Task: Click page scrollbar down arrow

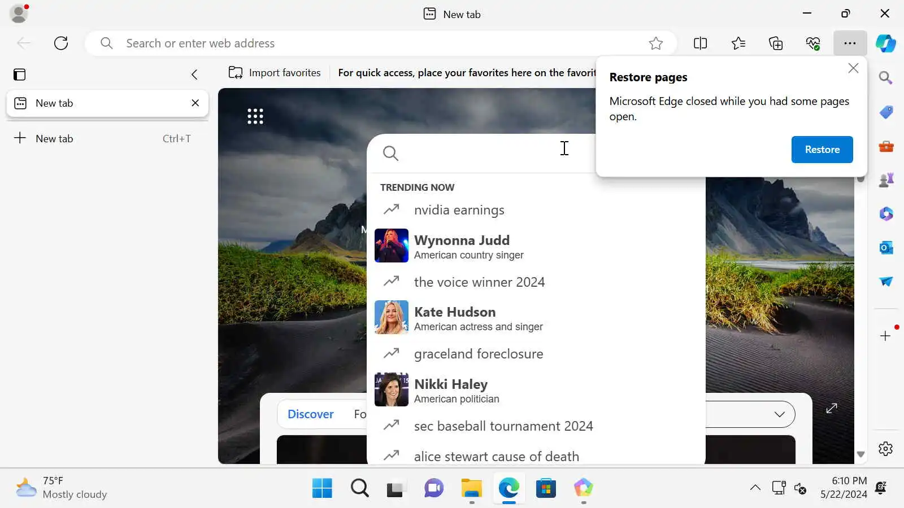Action: [860, 454]
